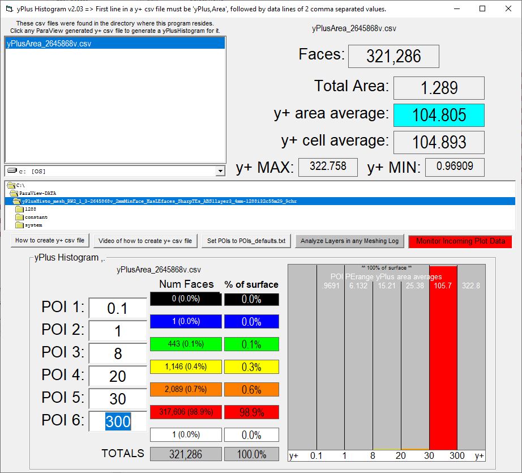Click the POI 1 value field
Screen dimensions: 522x473
[x=117, y=308]
